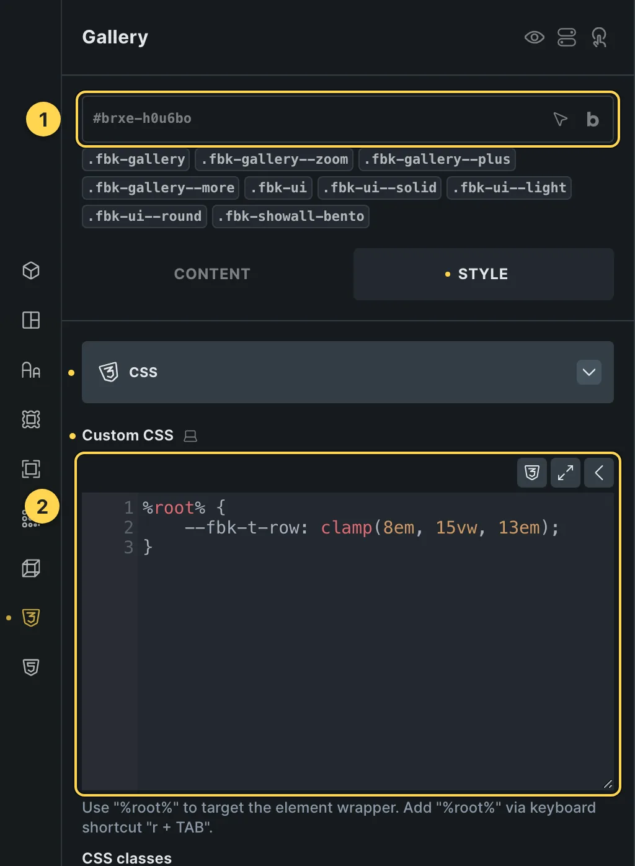The width and height of the screenshot is (635, 866).
Task: Grab the code editor resize handle corner
Action: pos(608,784)
